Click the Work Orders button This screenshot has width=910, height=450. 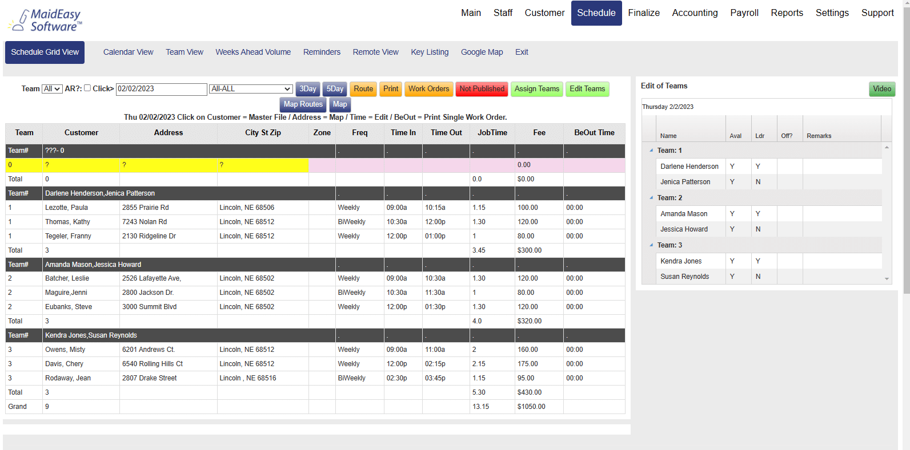(x=429, y=89)
